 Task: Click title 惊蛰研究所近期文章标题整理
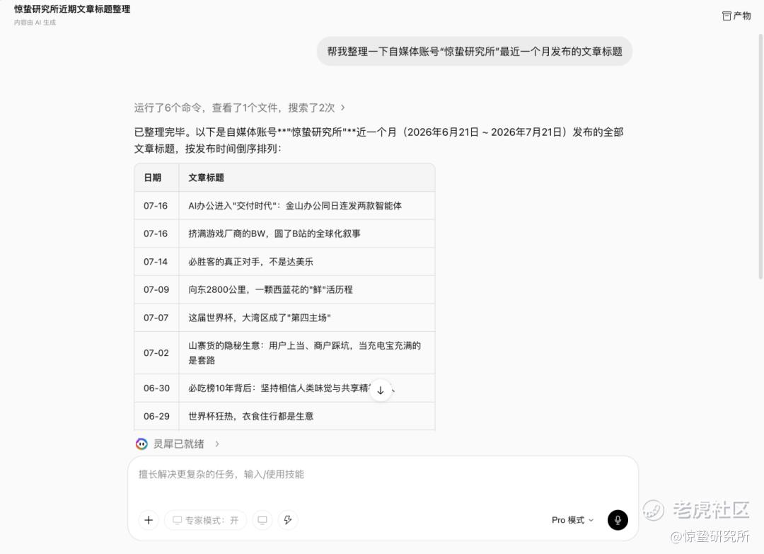click(x=72, y=8)
